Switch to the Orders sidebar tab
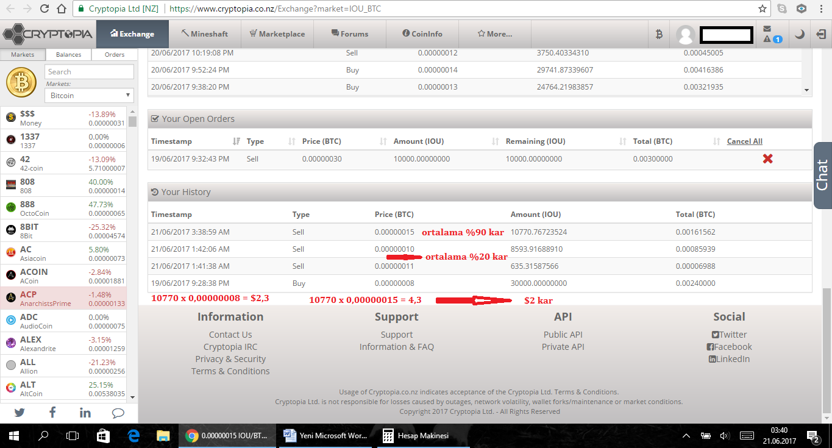This screenshot has width=832, height=448. (115, 55)
